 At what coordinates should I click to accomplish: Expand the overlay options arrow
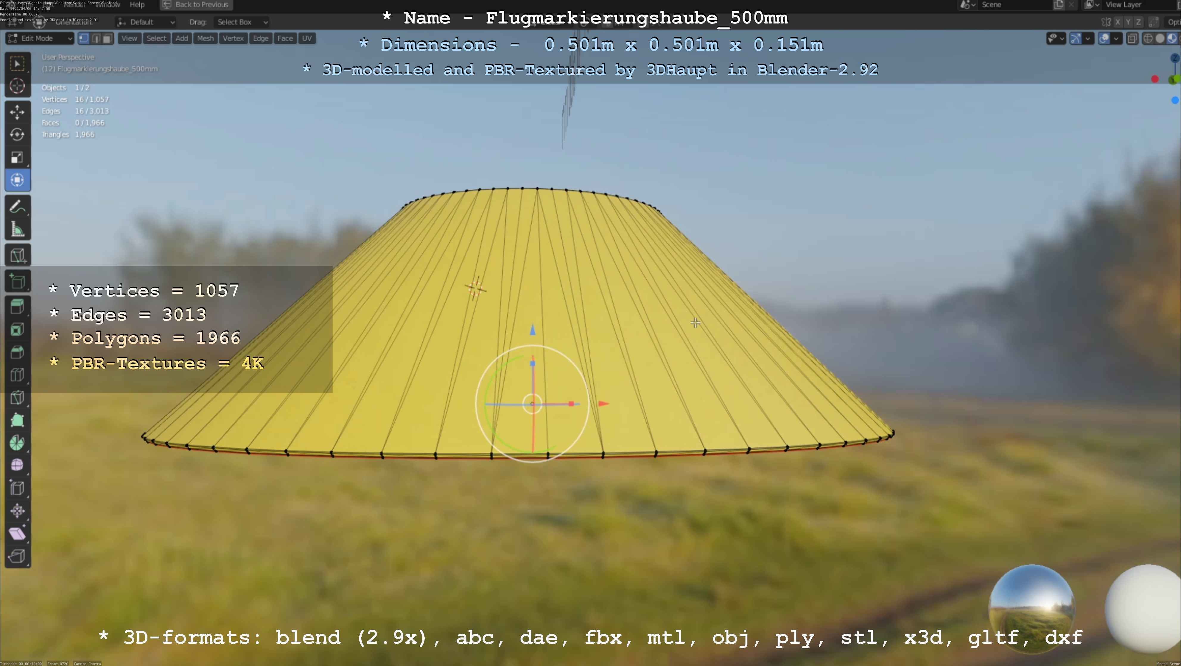(1116, 38)
